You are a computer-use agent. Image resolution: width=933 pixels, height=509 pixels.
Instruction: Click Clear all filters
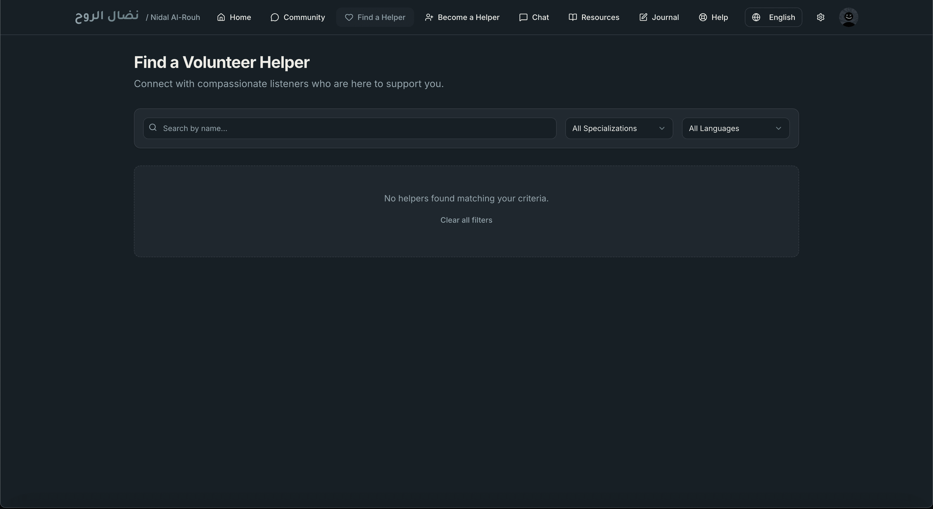[x=466, y=220]
